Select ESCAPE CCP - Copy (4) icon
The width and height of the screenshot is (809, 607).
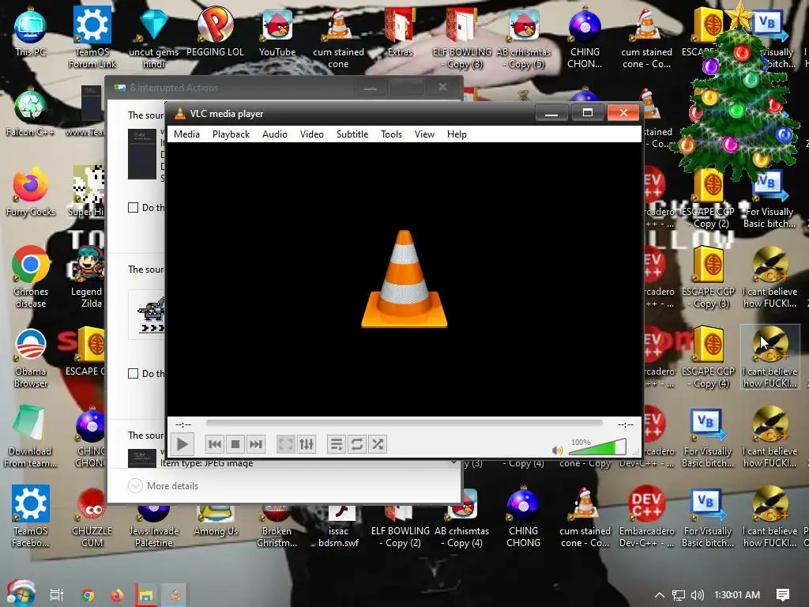[x=709, y=357]
